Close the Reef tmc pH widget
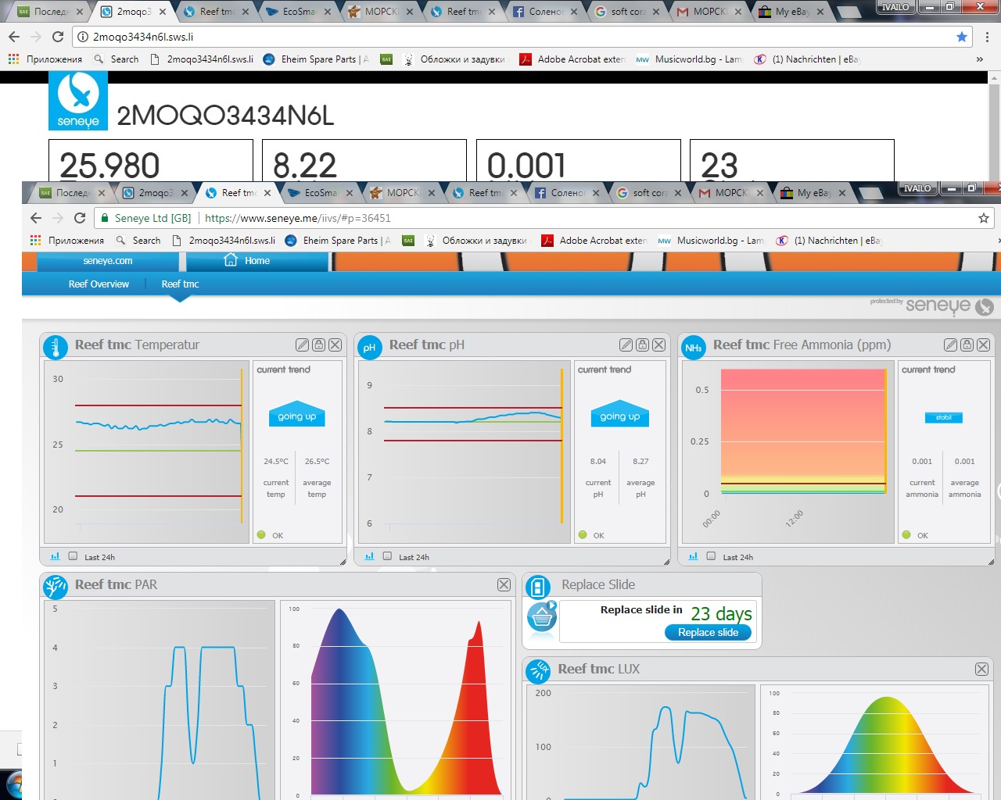Screen dimensions: 1001x800 658,345
